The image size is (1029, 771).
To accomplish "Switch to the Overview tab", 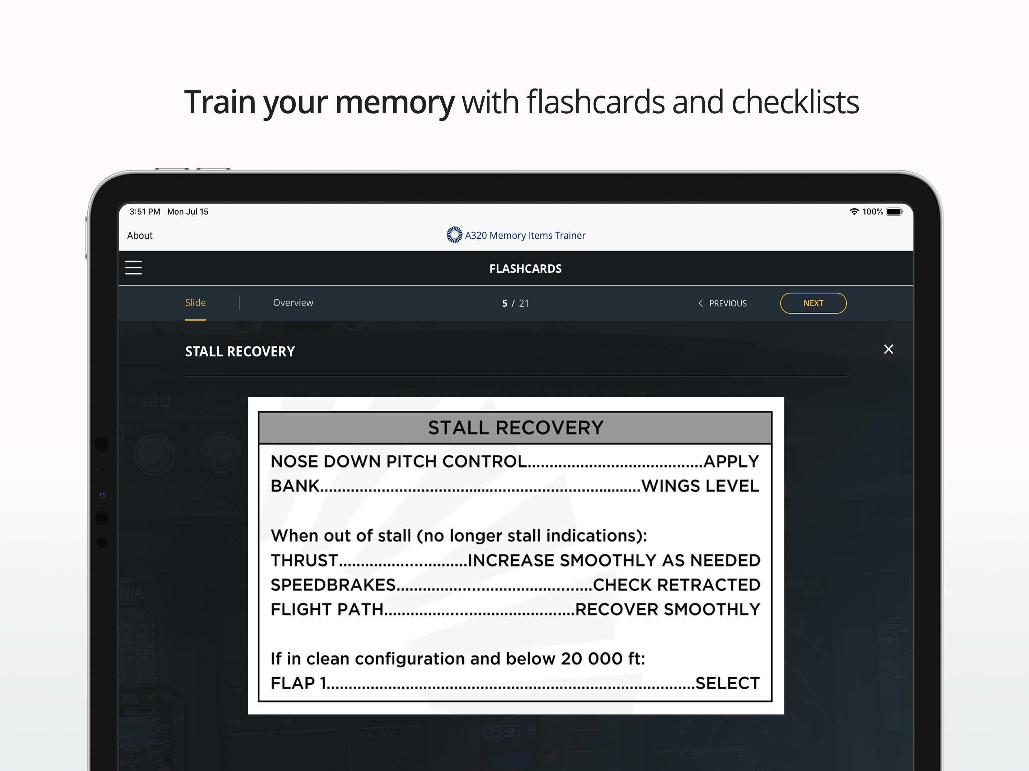I will point(293,303).
